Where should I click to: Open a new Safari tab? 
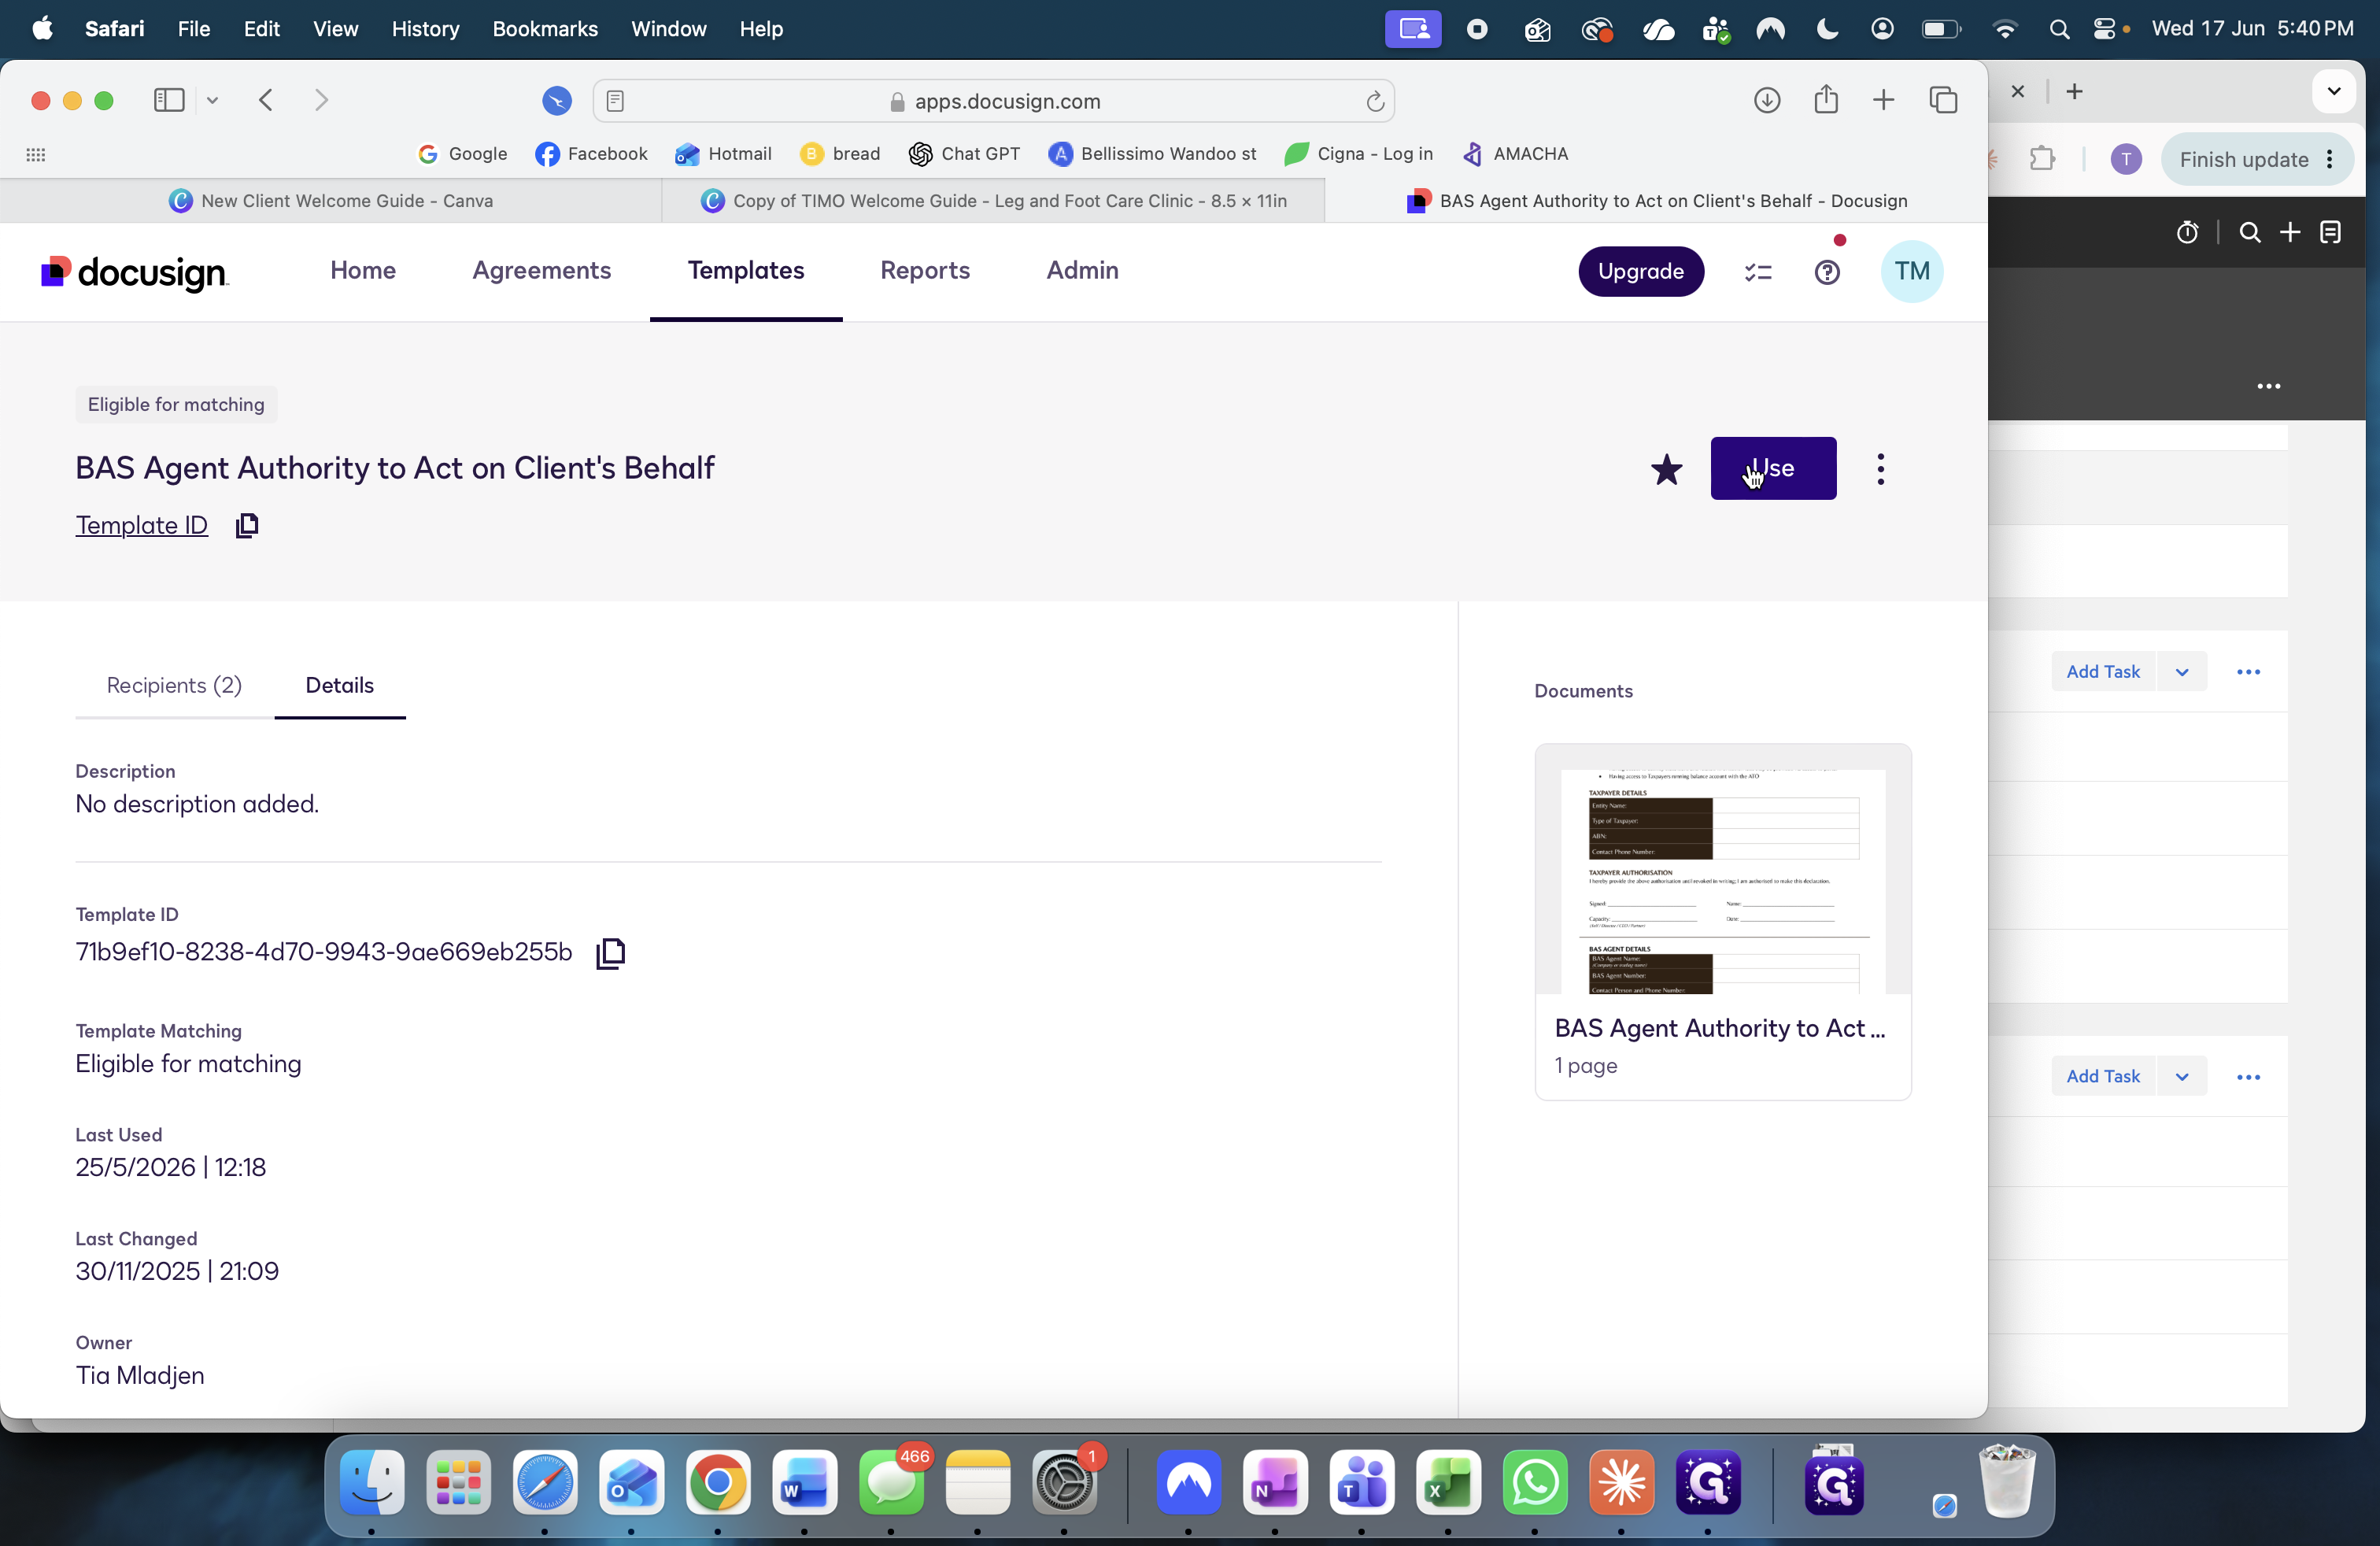pyautogui.click(x=1884, y=100)
